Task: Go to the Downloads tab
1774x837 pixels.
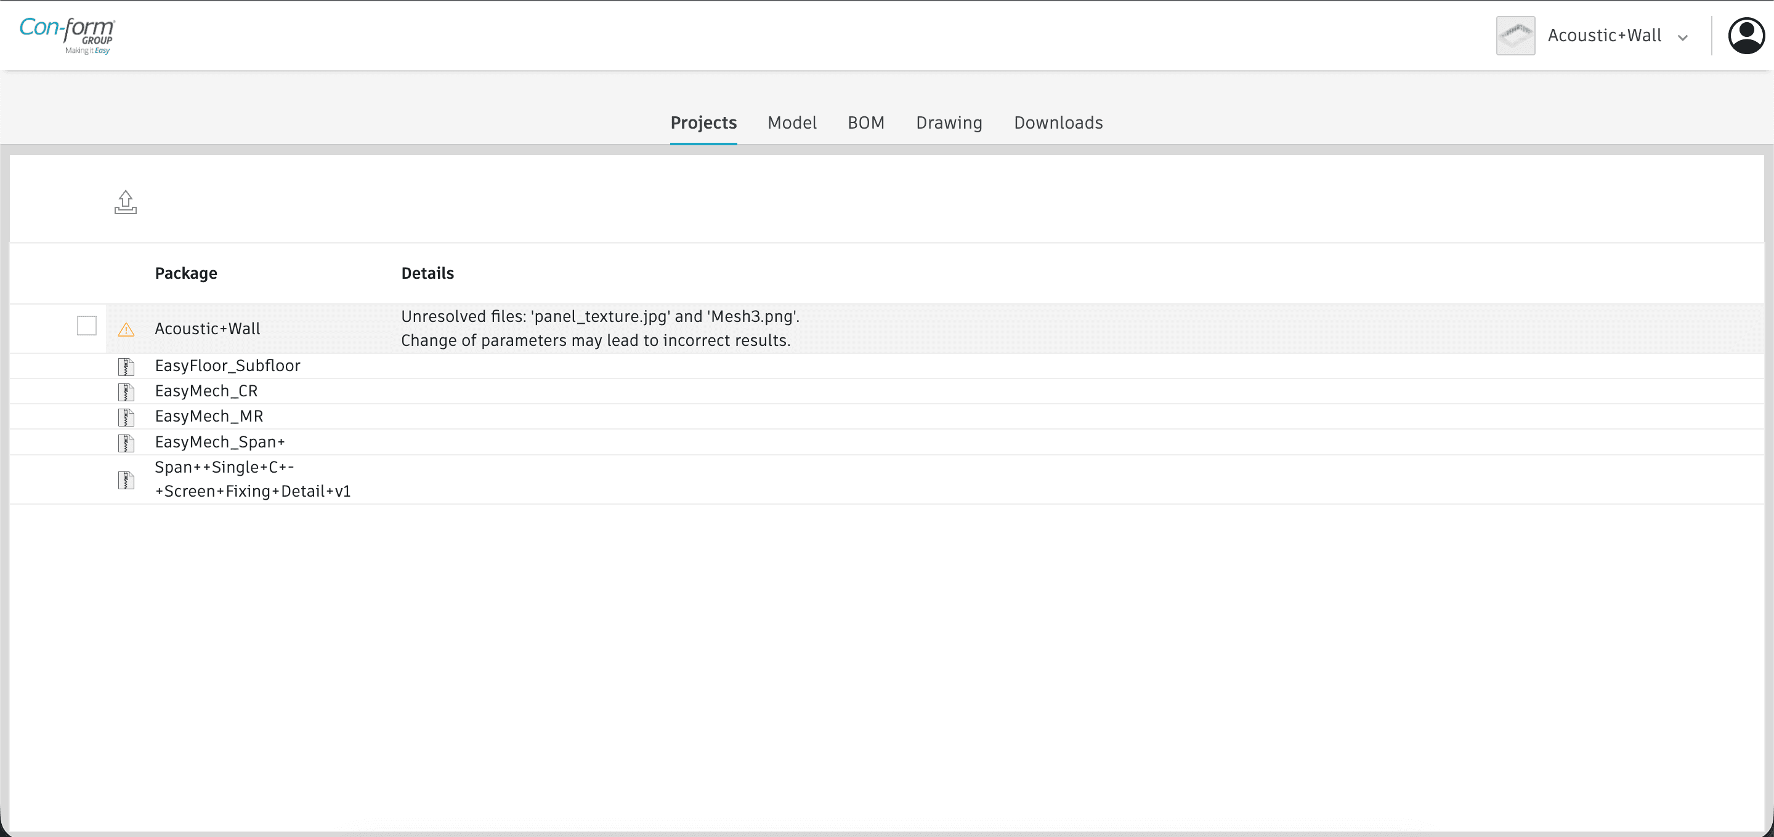Action: click(1058, 122)
